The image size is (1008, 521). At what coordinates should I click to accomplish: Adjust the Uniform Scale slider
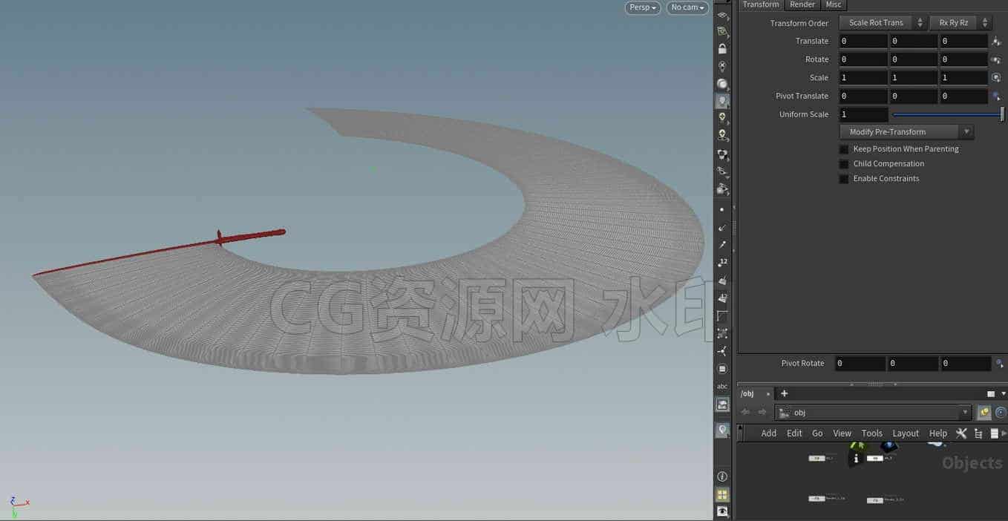pyautogui.click(x=948, y=114)
